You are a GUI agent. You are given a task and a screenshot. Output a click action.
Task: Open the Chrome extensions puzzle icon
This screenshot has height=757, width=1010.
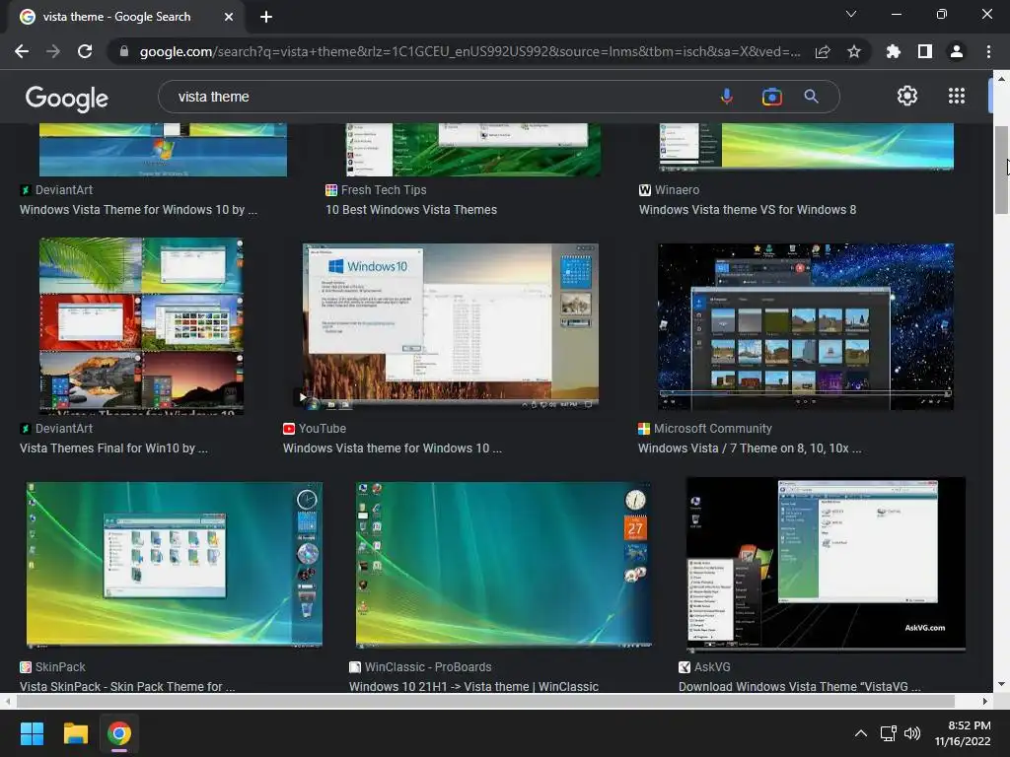(x=894, y=51)
